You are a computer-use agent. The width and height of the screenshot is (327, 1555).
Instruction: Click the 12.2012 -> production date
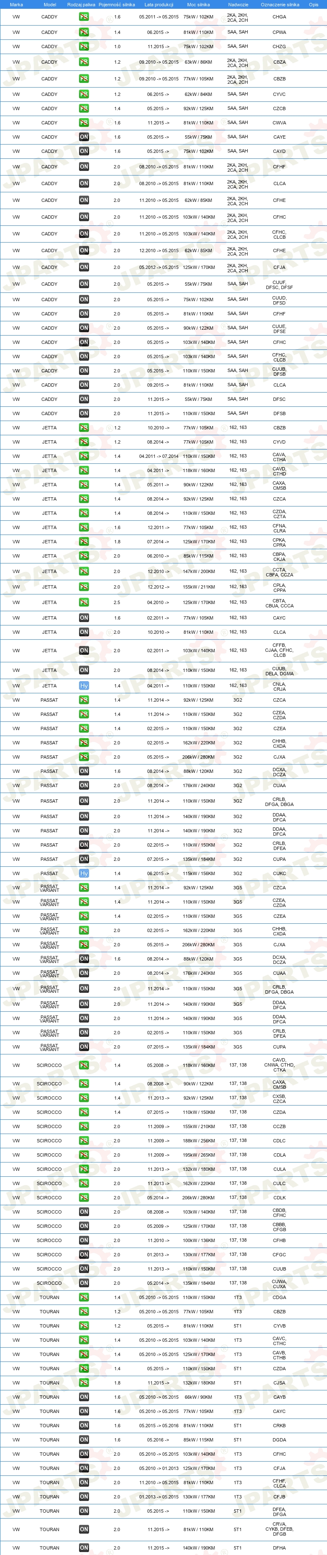[158, 587]
